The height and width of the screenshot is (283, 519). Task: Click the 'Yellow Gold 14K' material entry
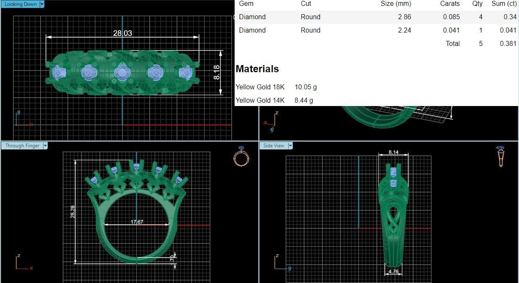pyautogui.click(x=260, y=100)
